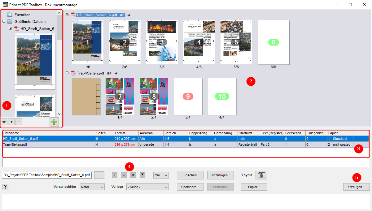Select page thumbnail 3/6
372x211 pixels.
[x=162, y=42]
